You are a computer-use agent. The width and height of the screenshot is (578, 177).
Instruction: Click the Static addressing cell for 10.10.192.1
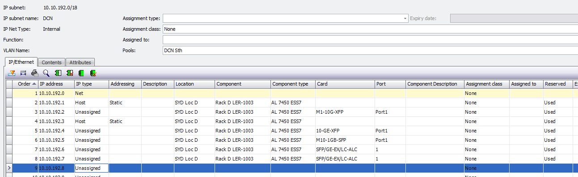pyautogui.click(x=125, y=103)
